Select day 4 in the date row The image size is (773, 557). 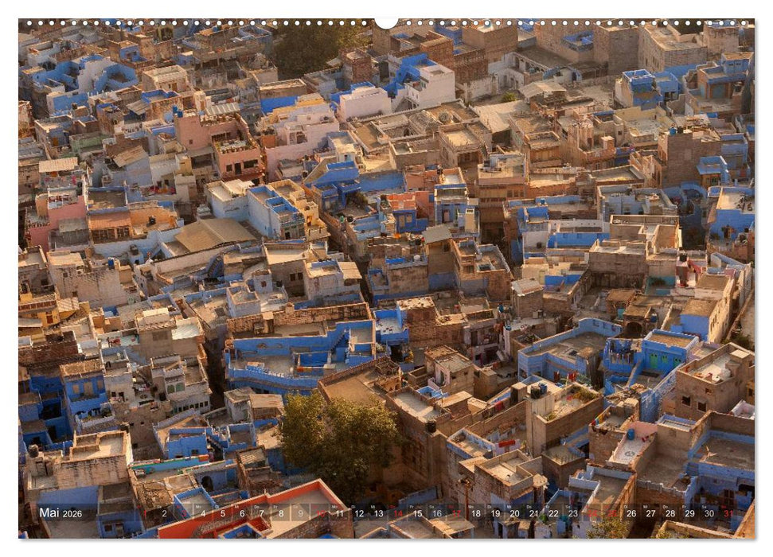pos(203,513)
